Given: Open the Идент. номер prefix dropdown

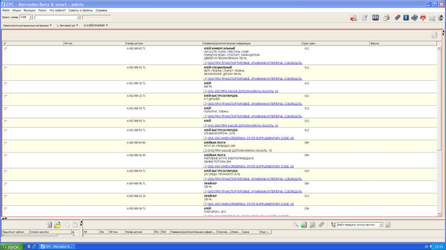Looking at the screenshot, I should (x=31, y=17).
